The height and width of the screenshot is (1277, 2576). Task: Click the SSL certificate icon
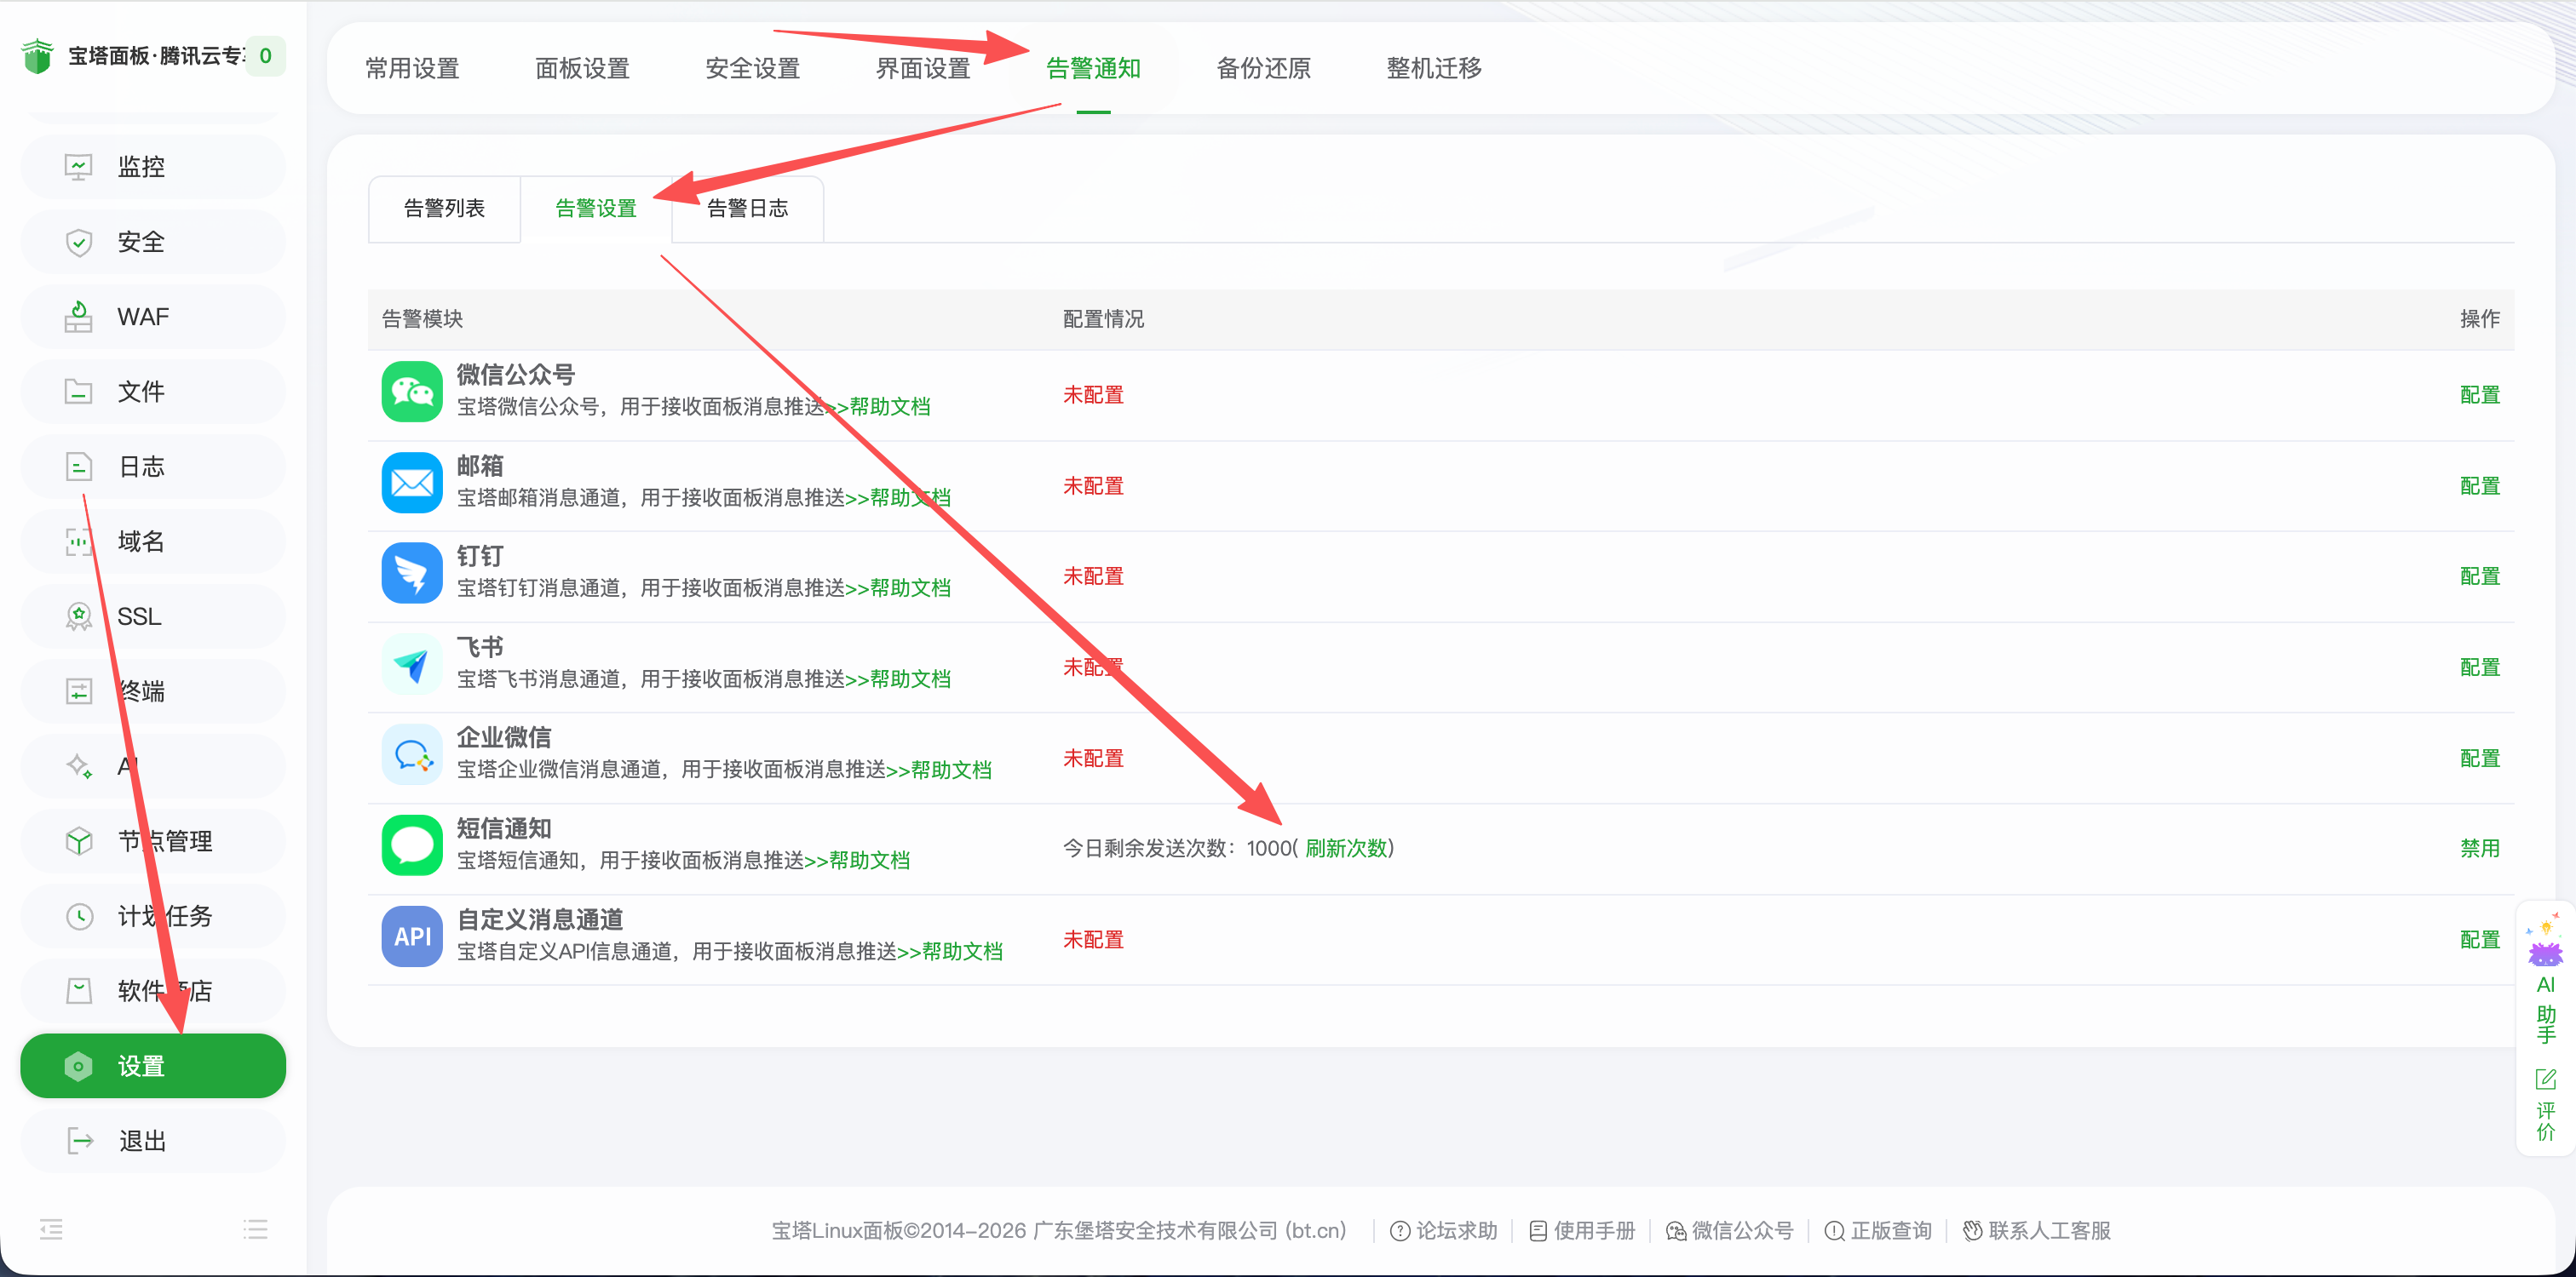78,616
